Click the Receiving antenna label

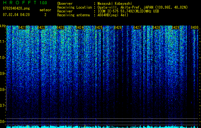pos(73,15)
